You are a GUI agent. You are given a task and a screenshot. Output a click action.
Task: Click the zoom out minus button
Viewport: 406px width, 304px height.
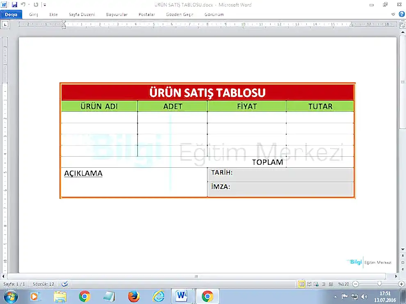pyautogui.click(x=356, y=284)
